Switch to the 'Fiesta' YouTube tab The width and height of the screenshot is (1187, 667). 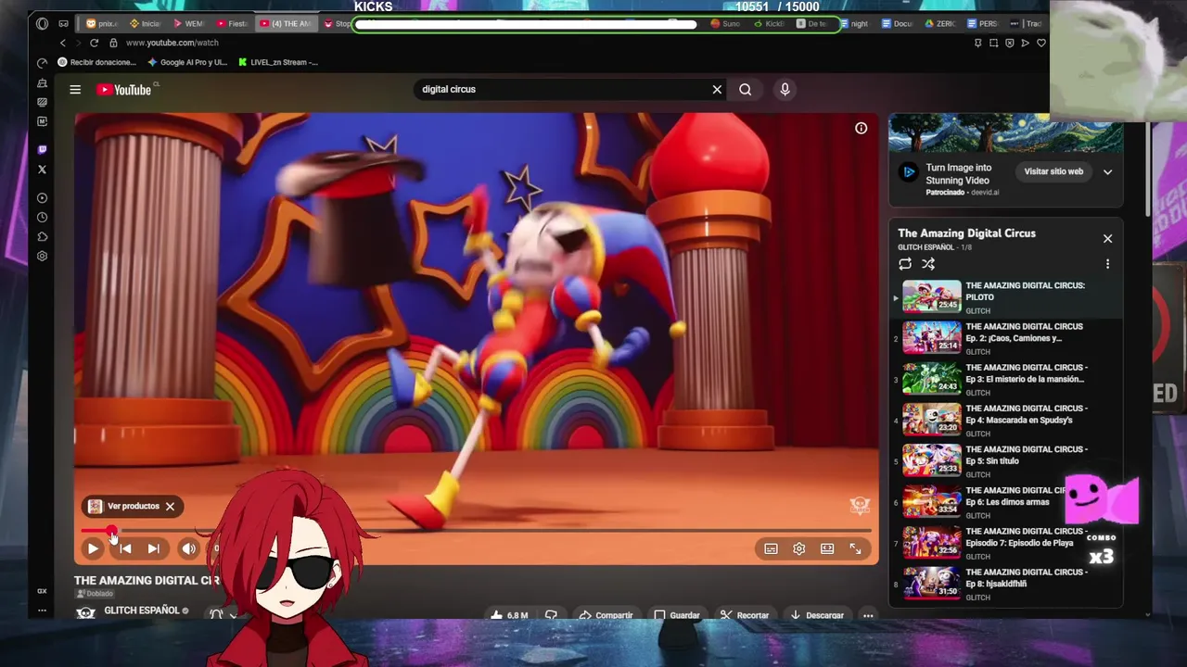coord(232,23)
